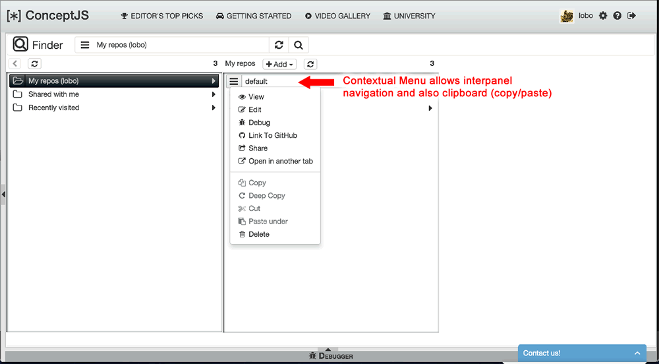The height and width of the screenshot is (364, 659).
Task: Open the Add dropdown in My repos
Action: (279, 65)
